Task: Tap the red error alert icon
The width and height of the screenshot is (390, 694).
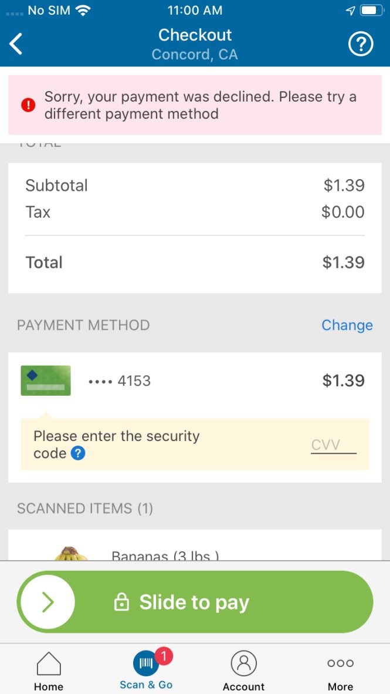Action: (28, 105)
